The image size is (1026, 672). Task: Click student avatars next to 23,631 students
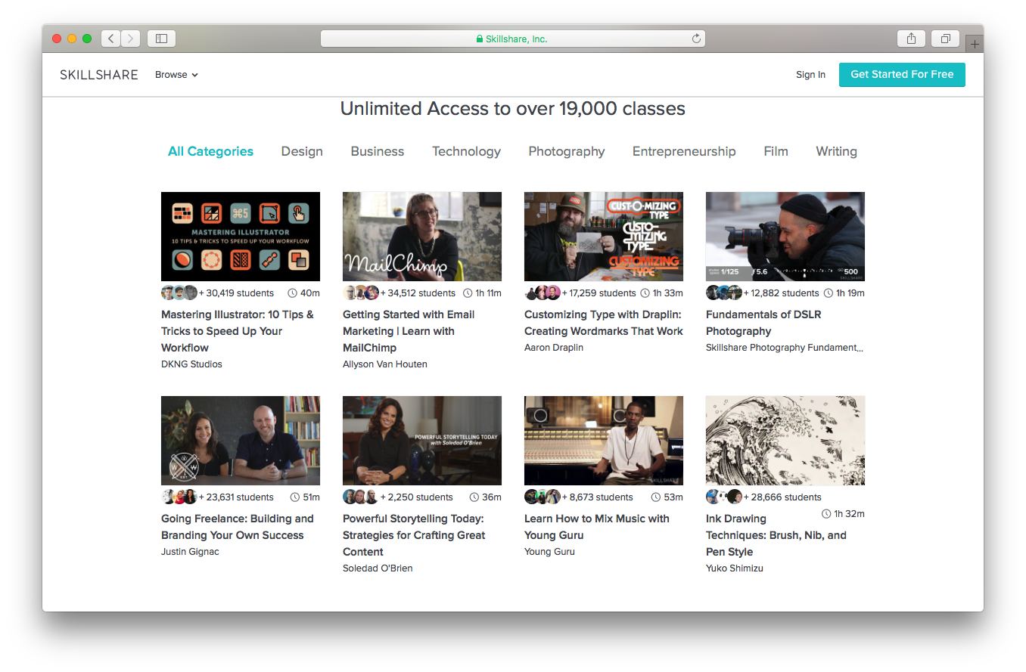(x=179, y=497)
